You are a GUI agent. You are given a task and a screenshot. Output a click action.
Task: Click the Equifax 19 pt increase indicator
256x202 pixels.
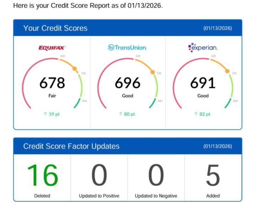coord(52,114)
